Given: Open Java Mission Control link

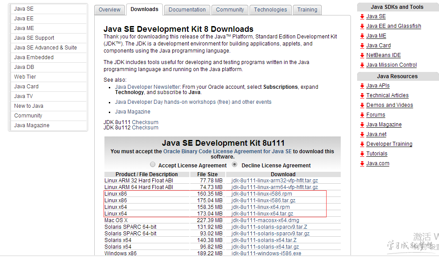Looking at the screenshot, I should 391,65.
